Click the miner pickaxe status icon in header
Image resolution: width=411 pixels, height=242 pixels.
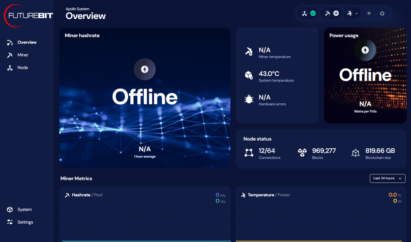pos(327,14)
